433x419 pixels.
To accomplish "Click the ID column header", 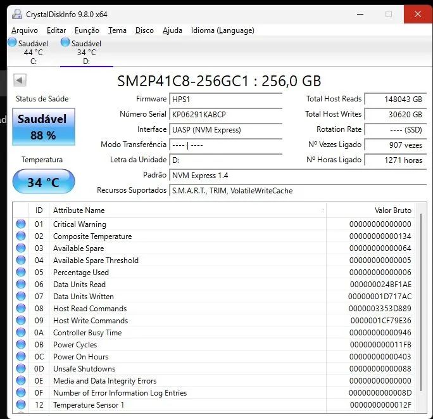I will 39,210.
